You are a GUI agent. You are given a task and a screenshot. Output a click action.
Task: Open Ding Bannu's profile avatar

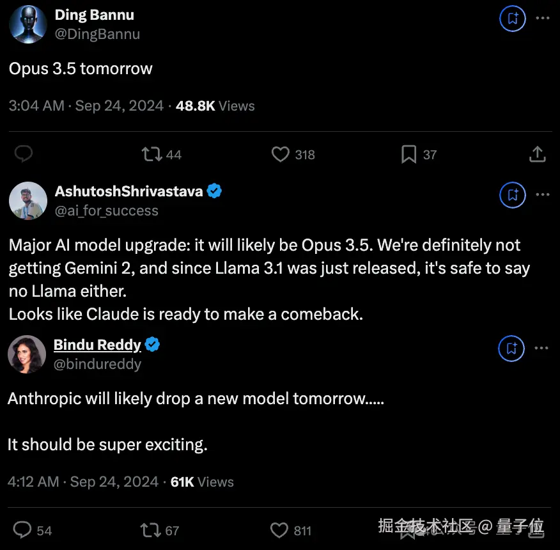pyautogui.click(x=28, y=24)
